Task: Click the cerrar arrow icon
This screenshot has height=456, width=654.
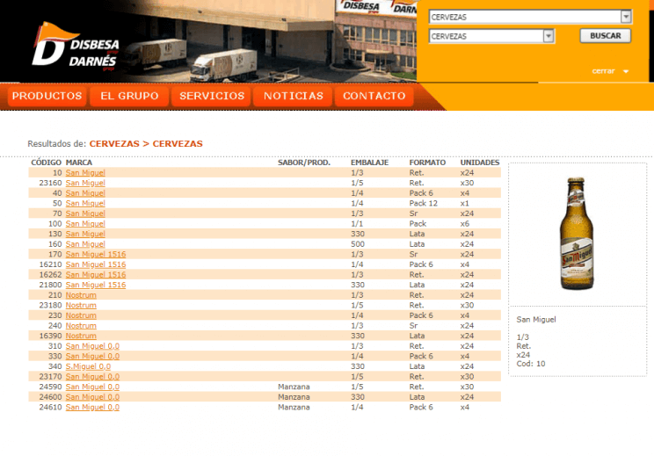Action: (x=626, y=71)
